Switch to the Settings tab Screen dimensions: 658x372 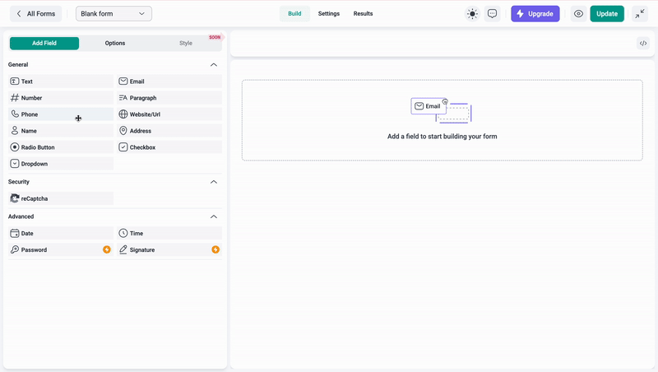pyautogui.click(x=329, y=14)
